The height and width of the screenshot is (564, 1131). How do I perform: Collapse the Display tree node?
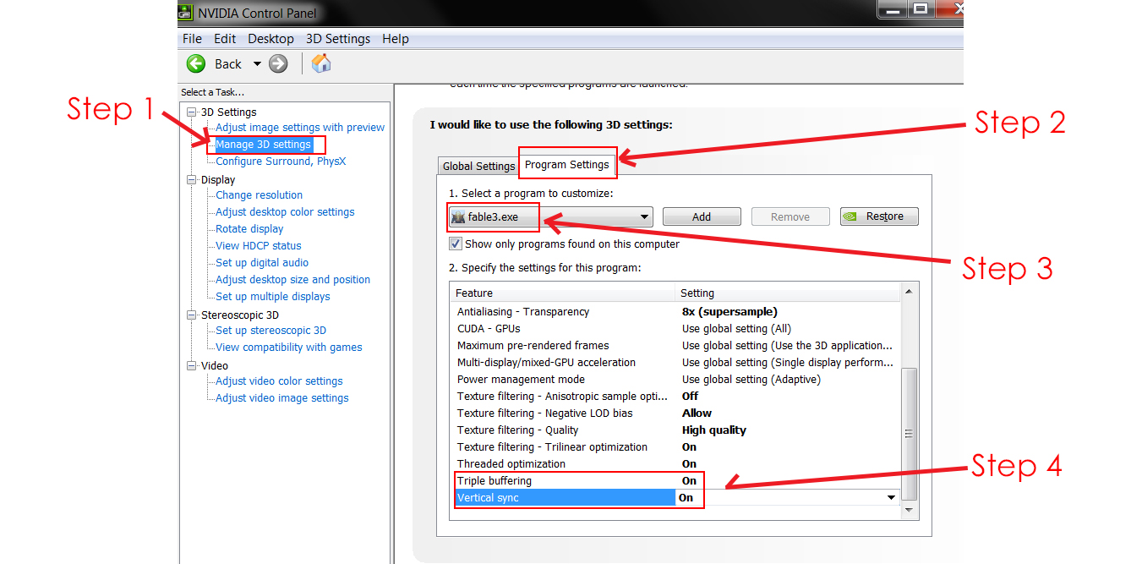pyautogui.click(x=192, y=179)
